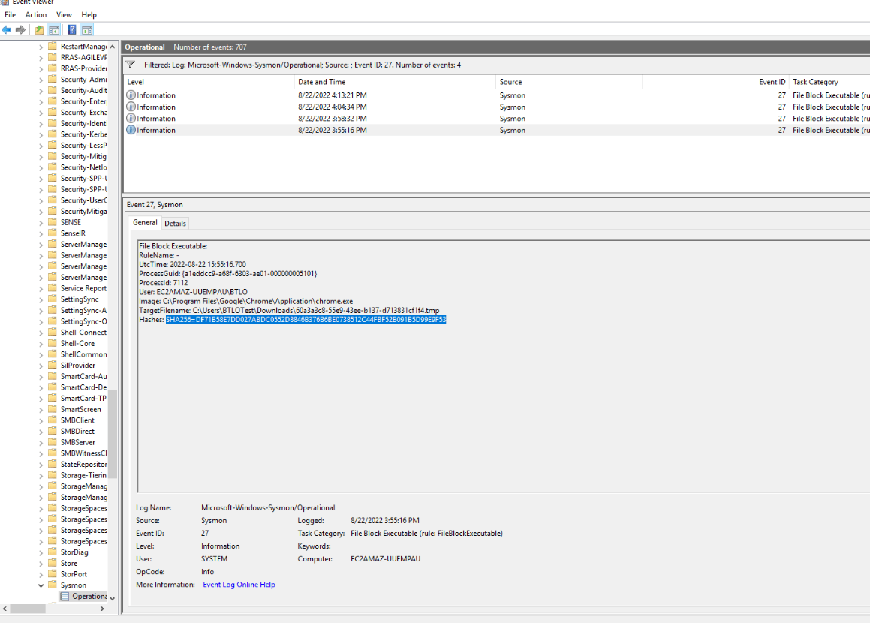Select the 8/22/2022 4:04:34 PM date cell

pyautogui.click(x=333, y=107)
